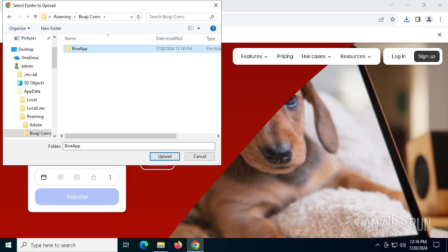Open volume control in tray

403,245
